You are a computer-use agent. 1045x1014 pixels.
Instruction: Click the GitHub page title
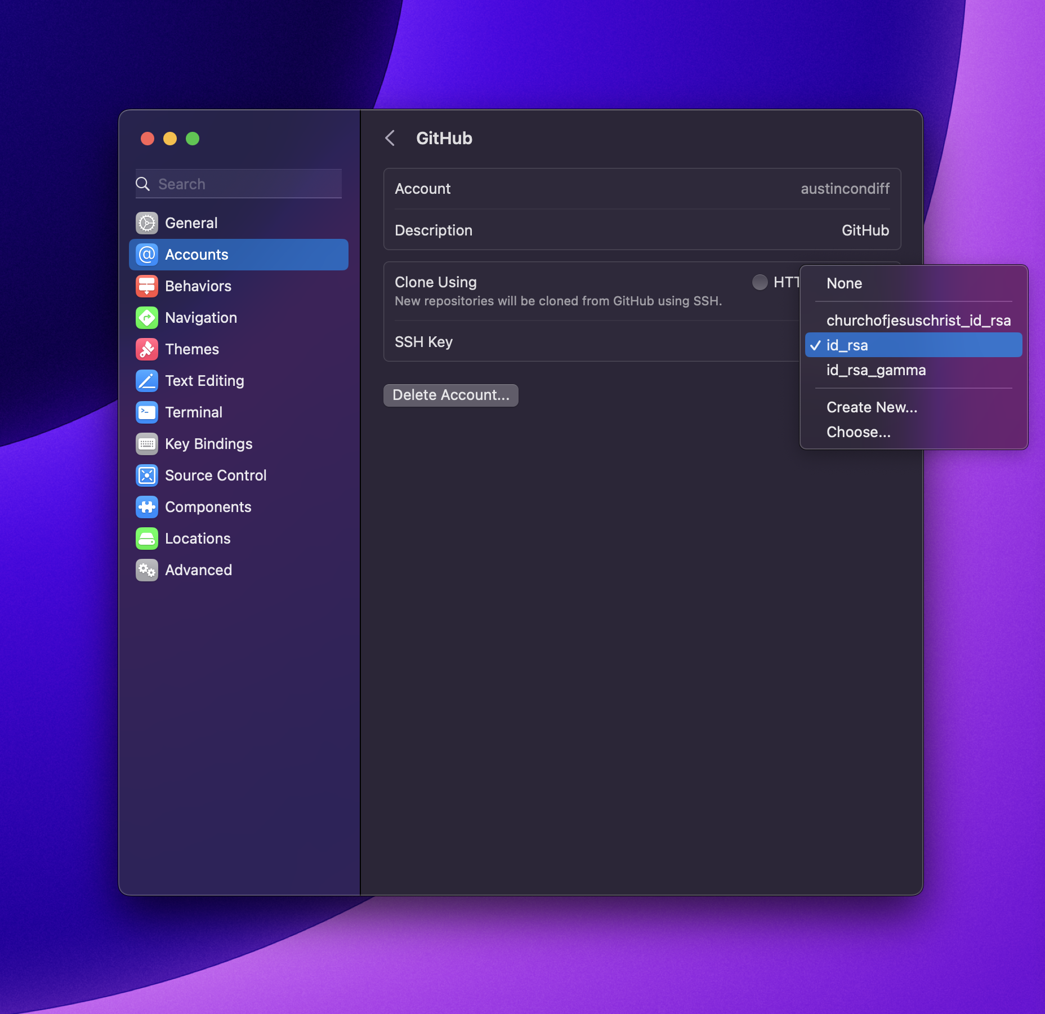444,139
